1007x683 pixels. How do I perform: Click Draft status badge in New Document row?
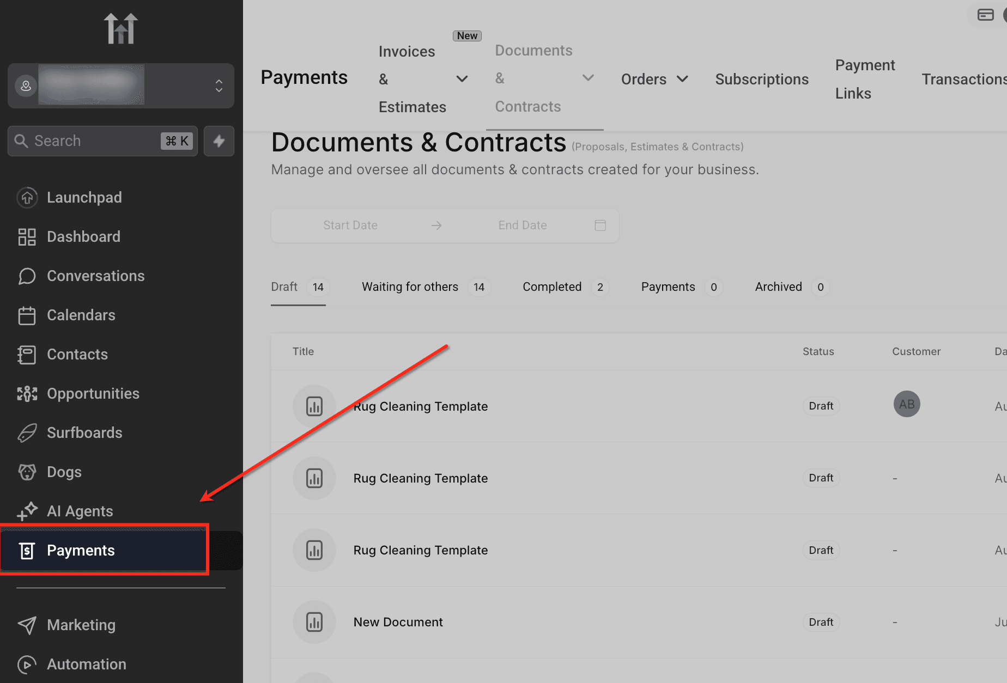pyautogui.click(x=821, y=622)
